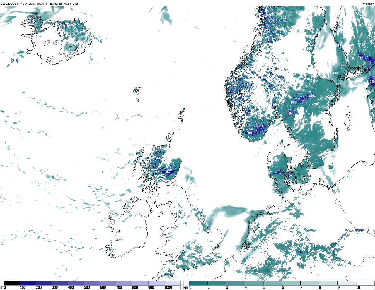Click the white swatch right of 10 km
The width and height of the screenshot is (375, 290).
pos(365,283)
